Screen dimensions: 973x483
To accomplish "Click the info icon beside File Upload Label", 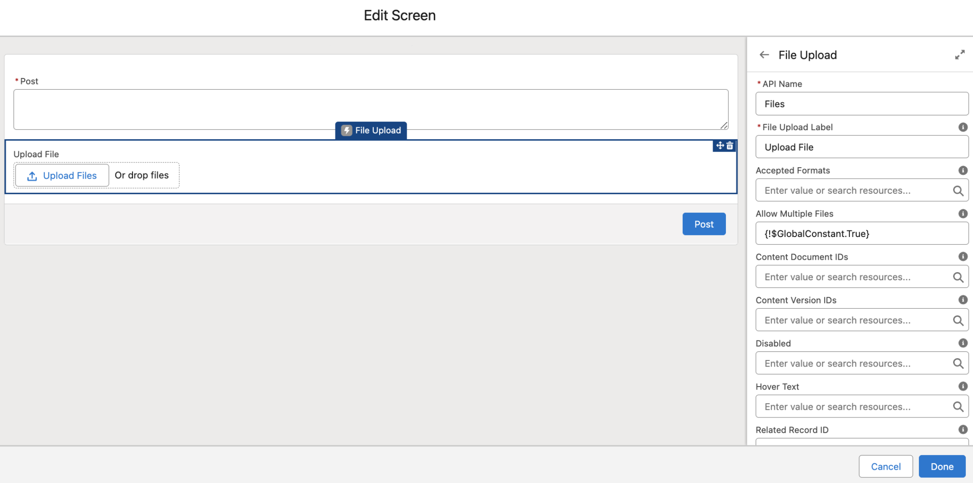I will pyautogui.click(x=963, y=127).
